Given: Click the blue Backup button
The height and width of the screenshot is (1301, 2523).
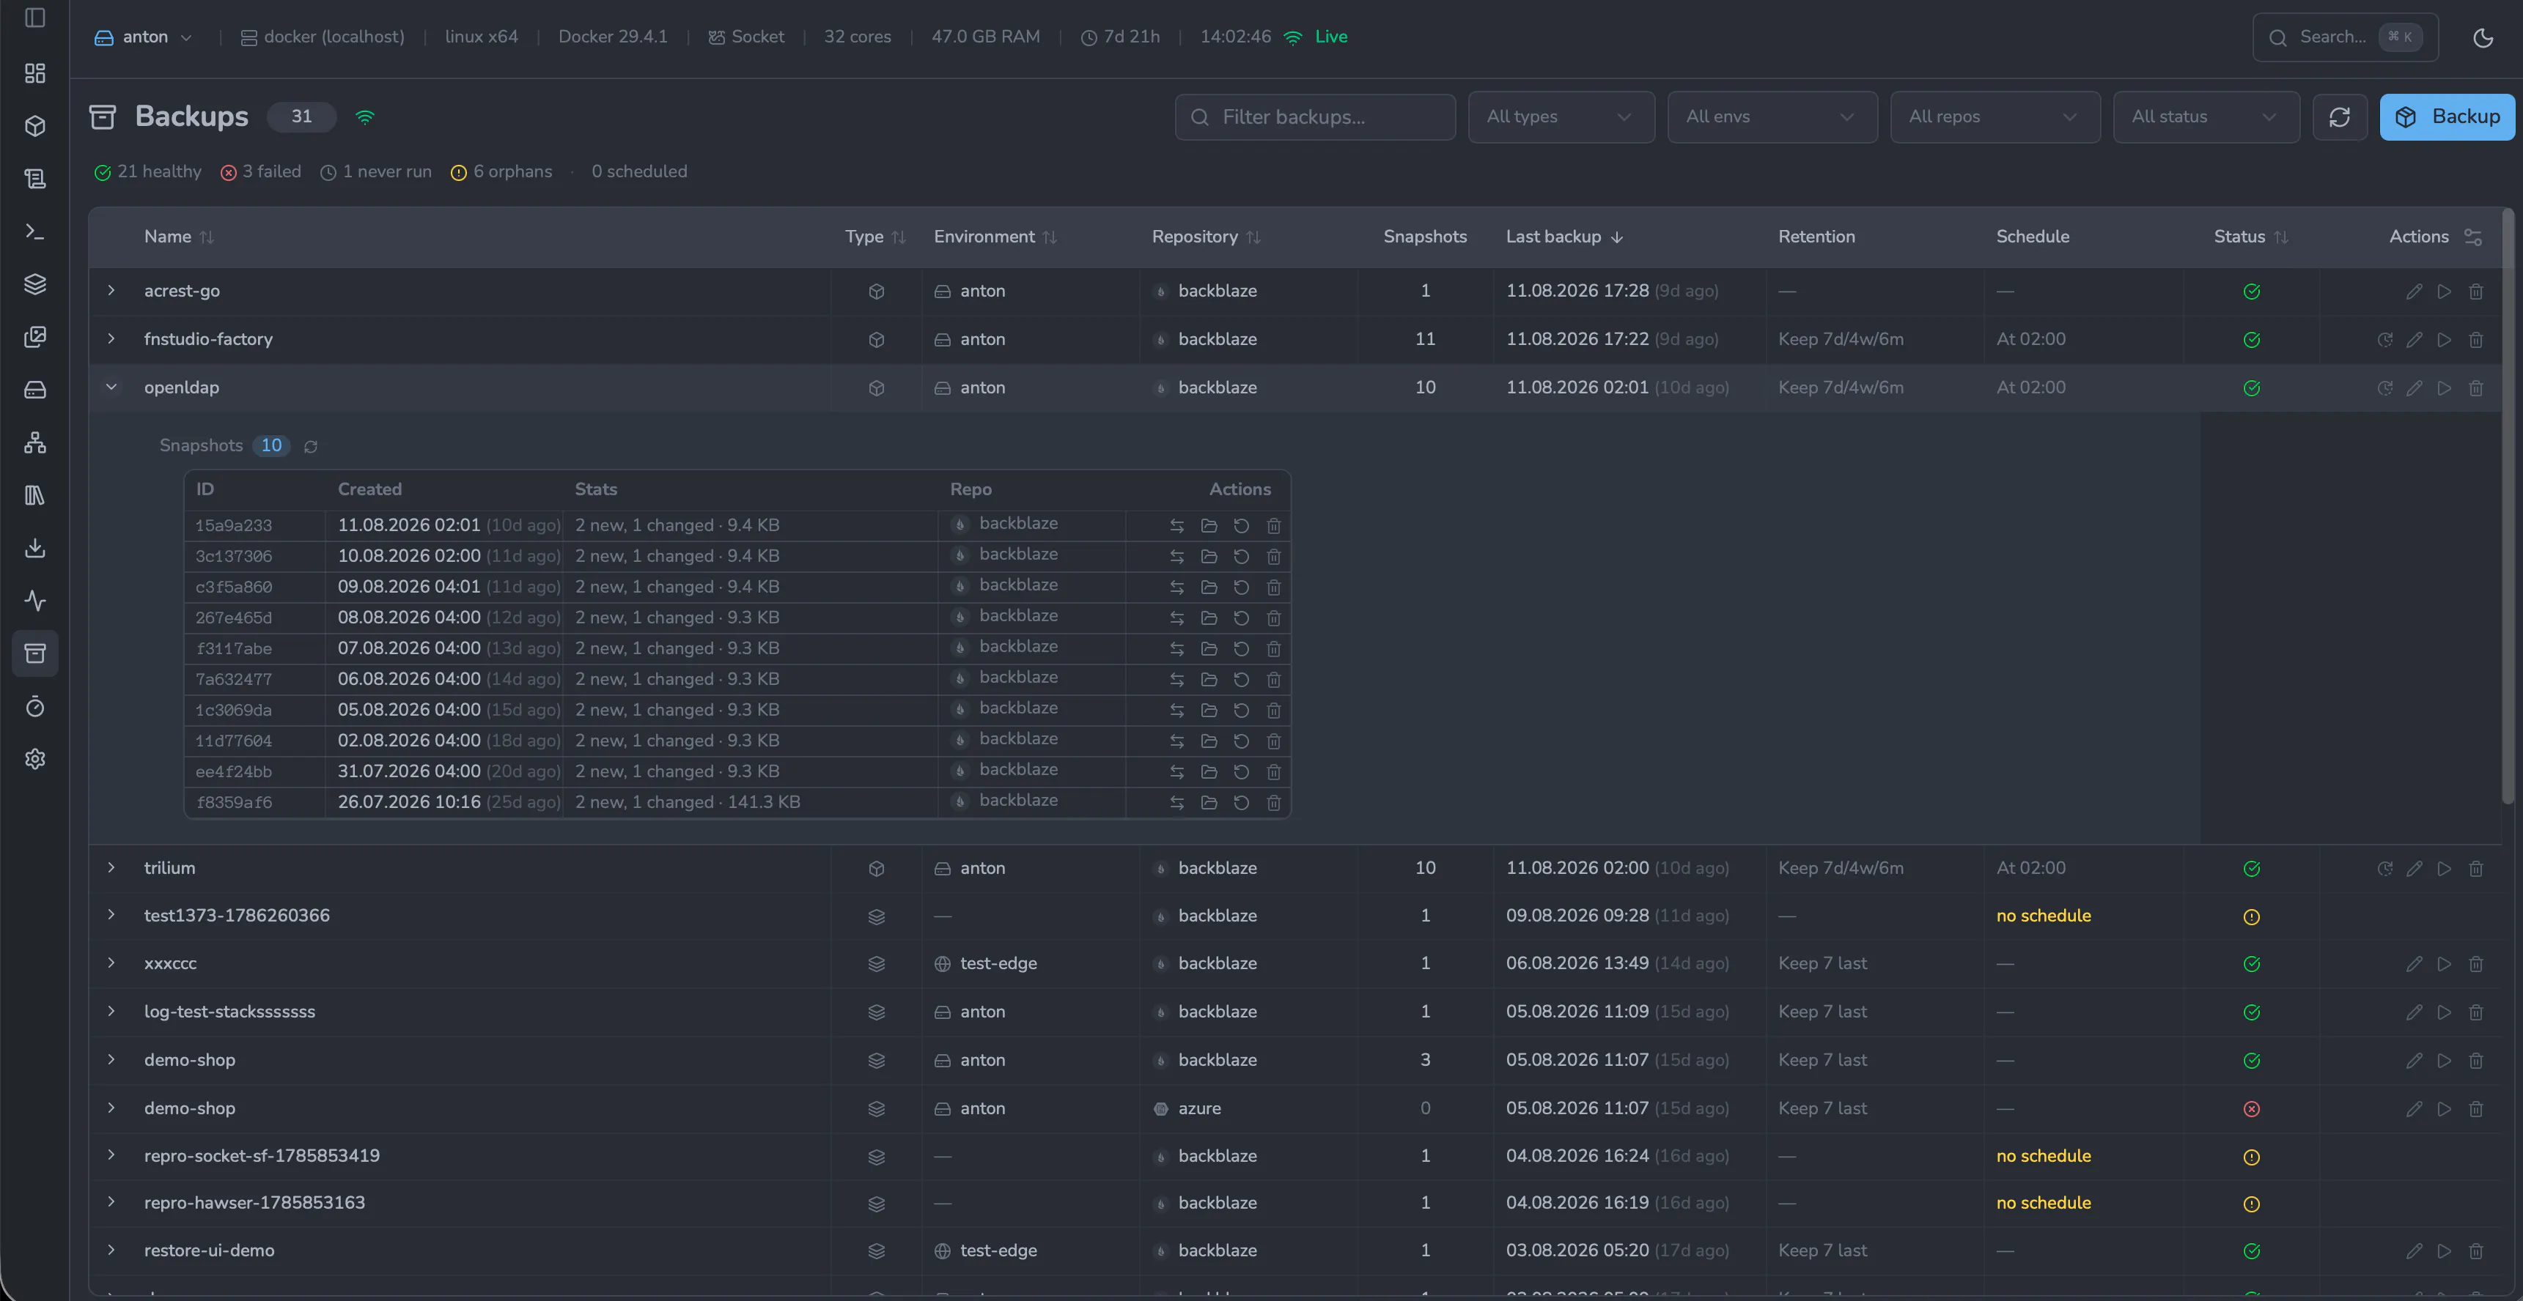Looking at the screenshot, I should [x=2447, y=117].
